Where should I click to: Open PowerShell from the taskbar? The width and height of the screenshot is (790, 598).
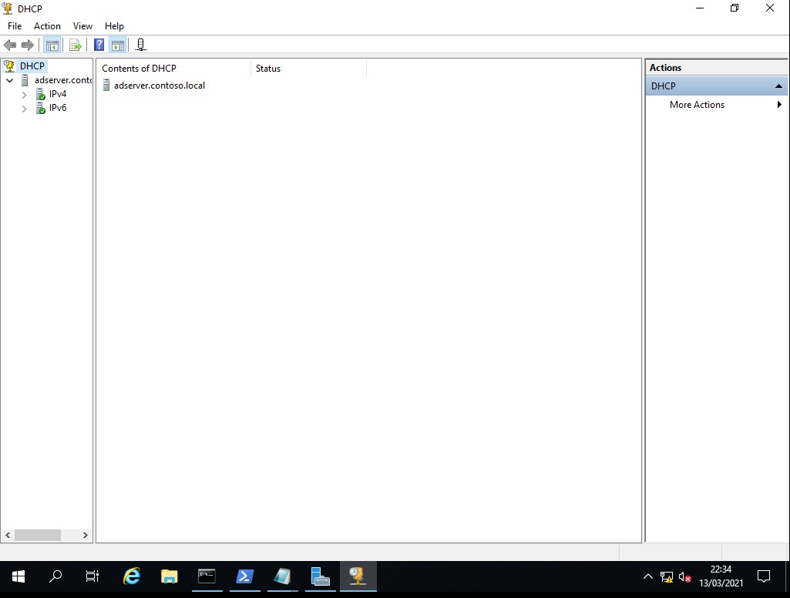click(244, 576)
